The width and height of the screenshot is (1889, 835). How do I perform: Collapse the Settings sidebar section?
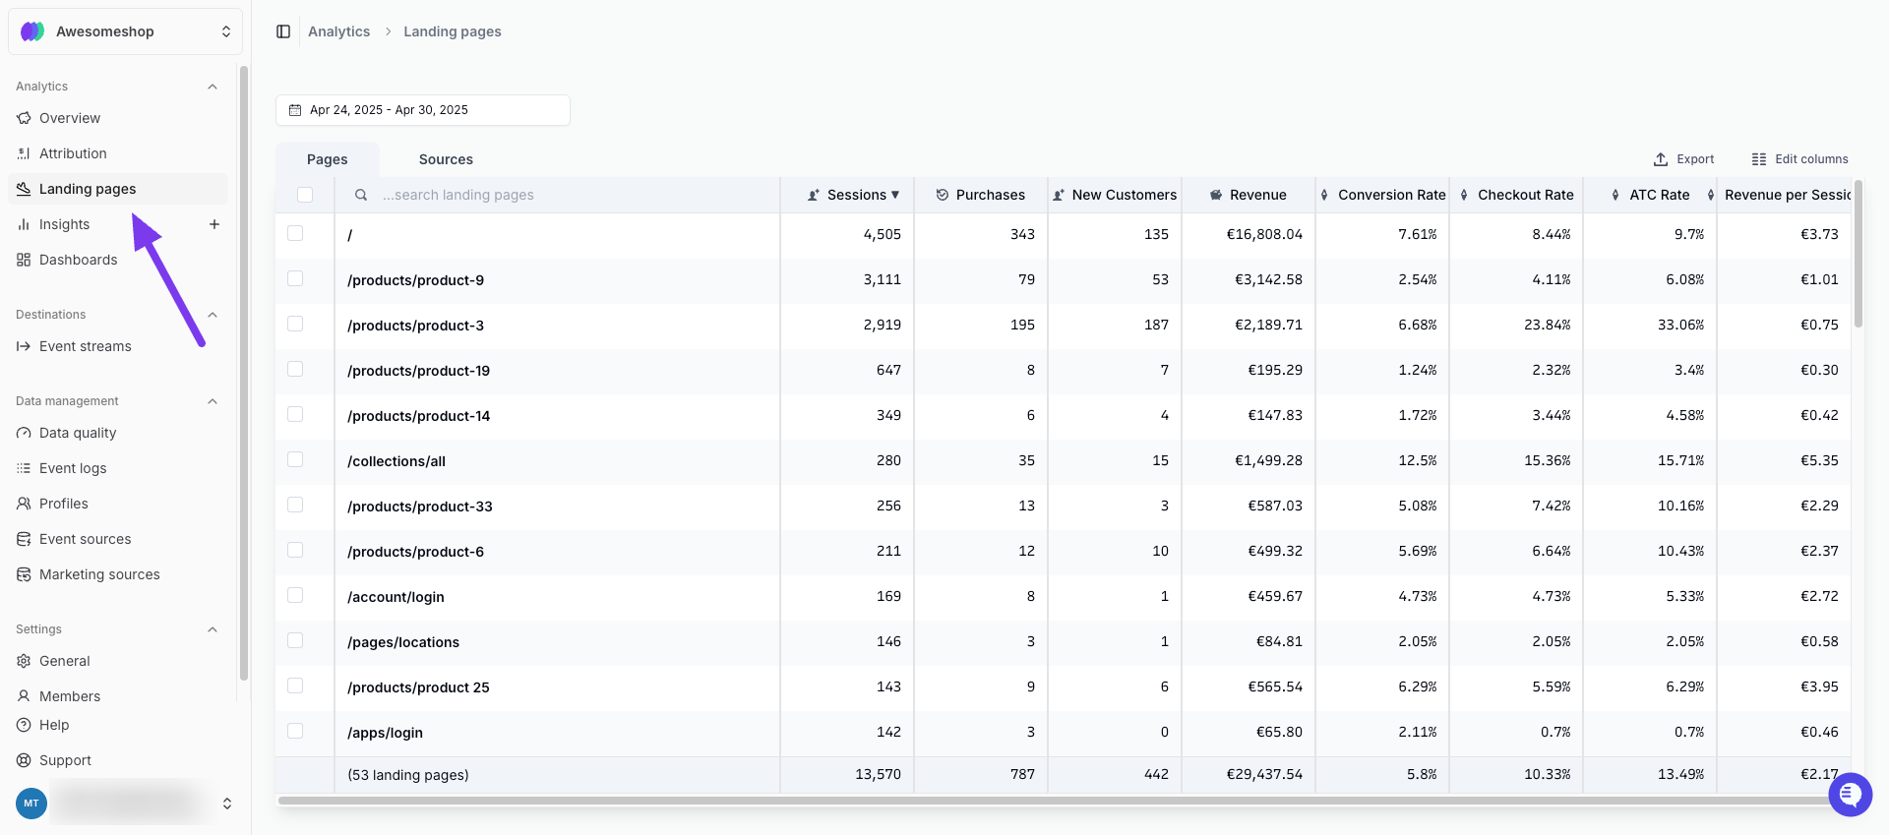click(213, 629)
